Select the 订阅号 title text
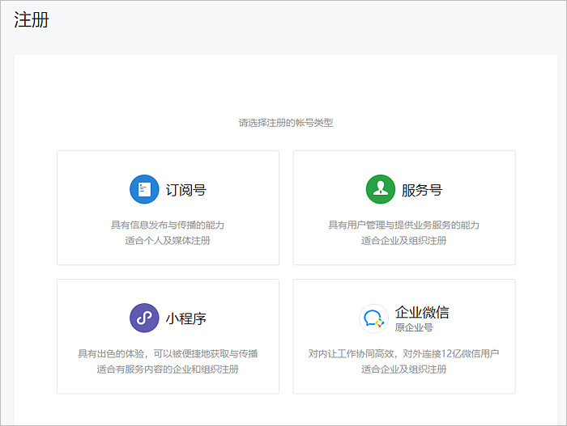The width and height of the screenshot is (567, 426). (x=185, y=191)
